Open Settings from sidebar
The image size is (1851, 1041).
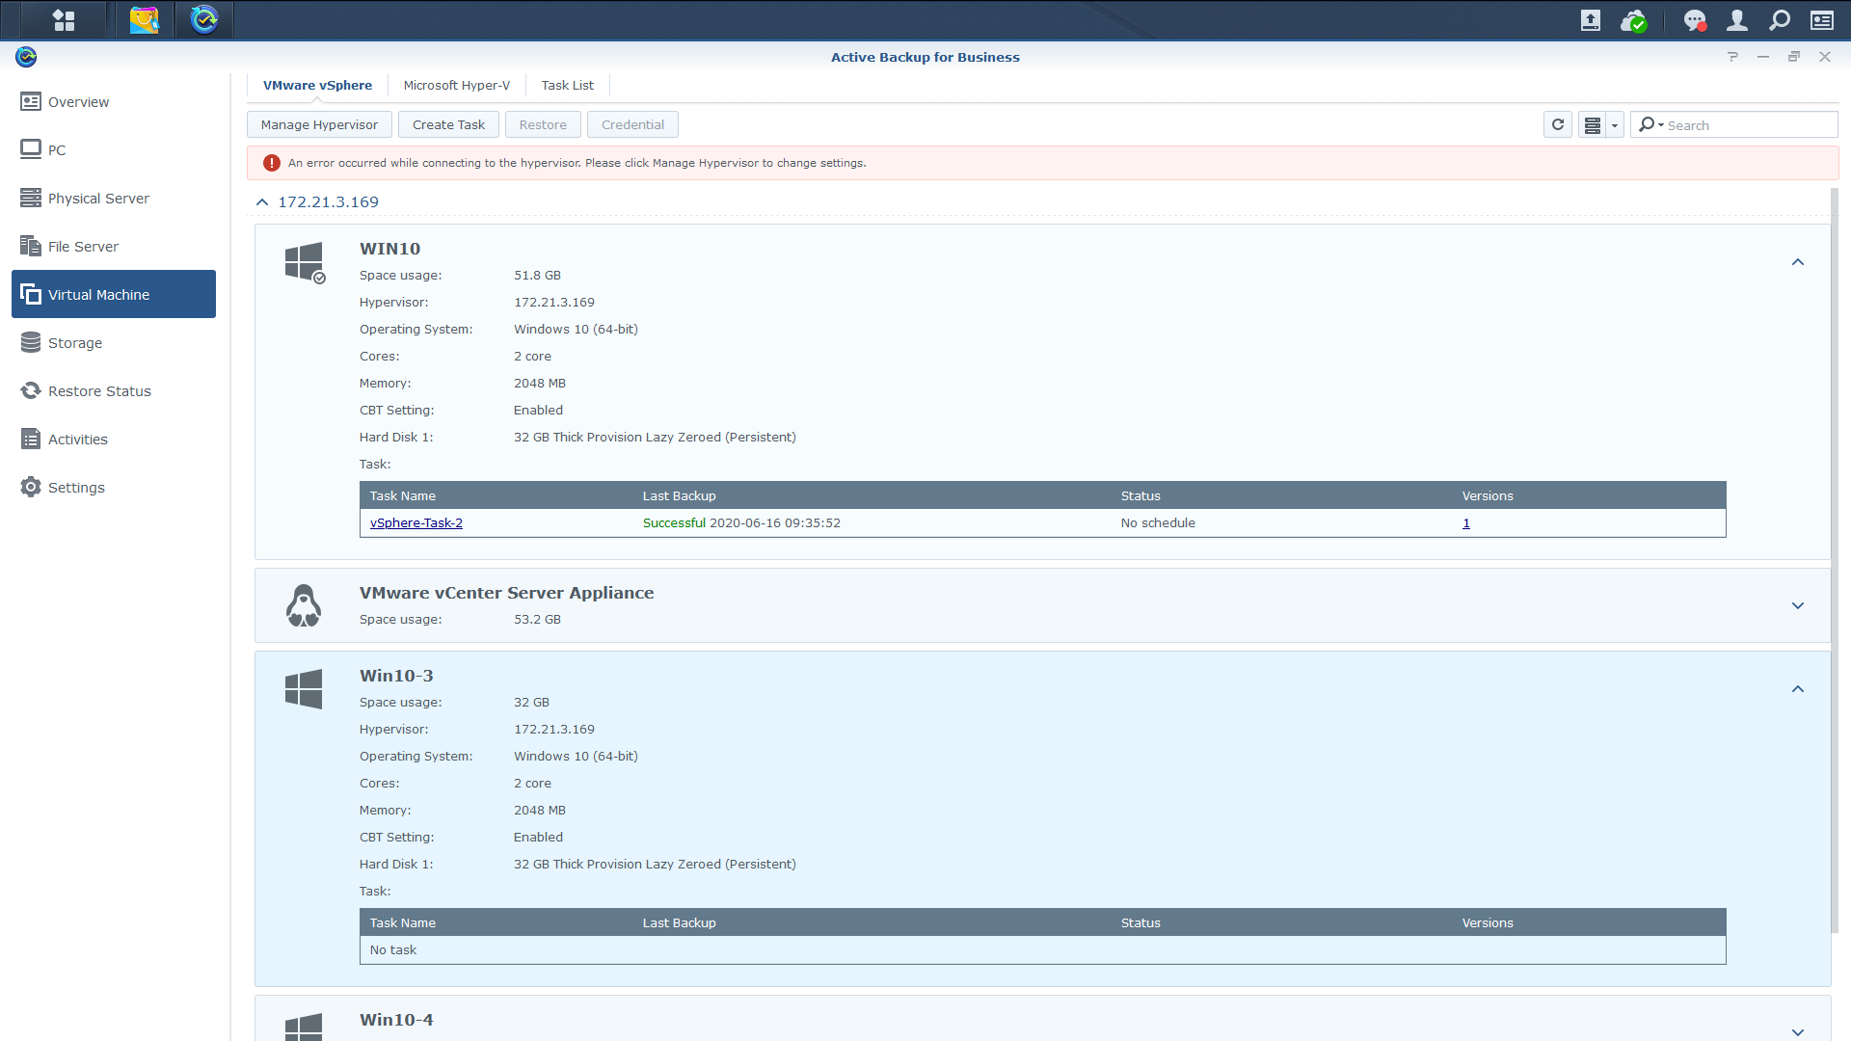coord(76,488)
